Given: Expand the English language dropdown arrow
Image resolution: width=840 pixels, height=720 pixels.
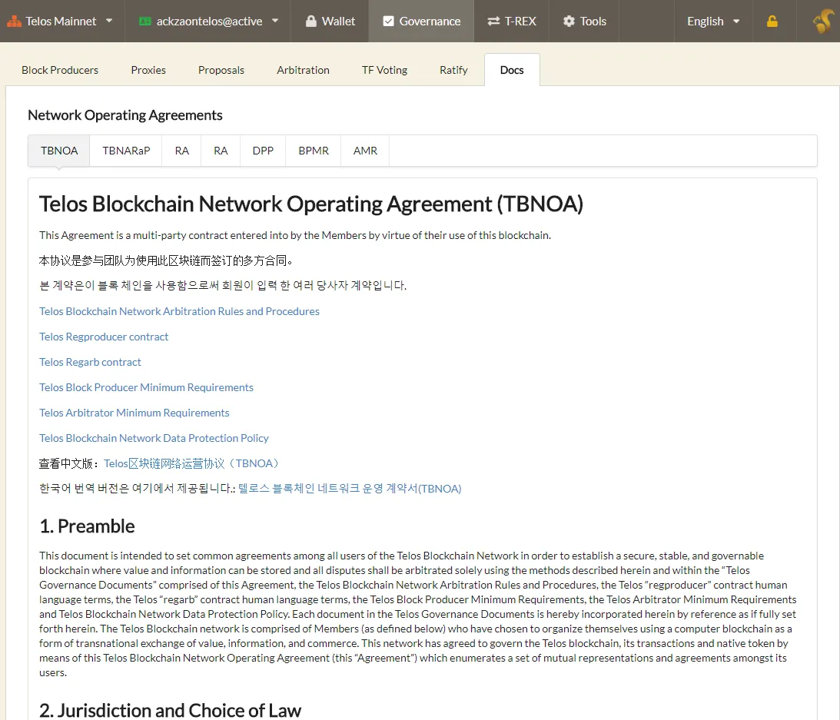Looking at the screenshot, I should click(x=736, y=22).
